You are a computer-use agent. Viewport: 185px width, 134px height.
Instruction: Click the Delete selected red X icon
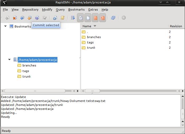pos(15,18)
